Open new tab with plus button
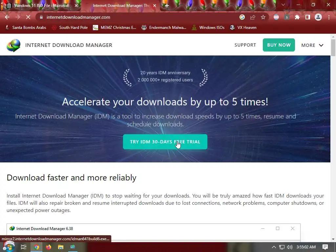Screen dimensions: 336x252 tap(167, 6)
